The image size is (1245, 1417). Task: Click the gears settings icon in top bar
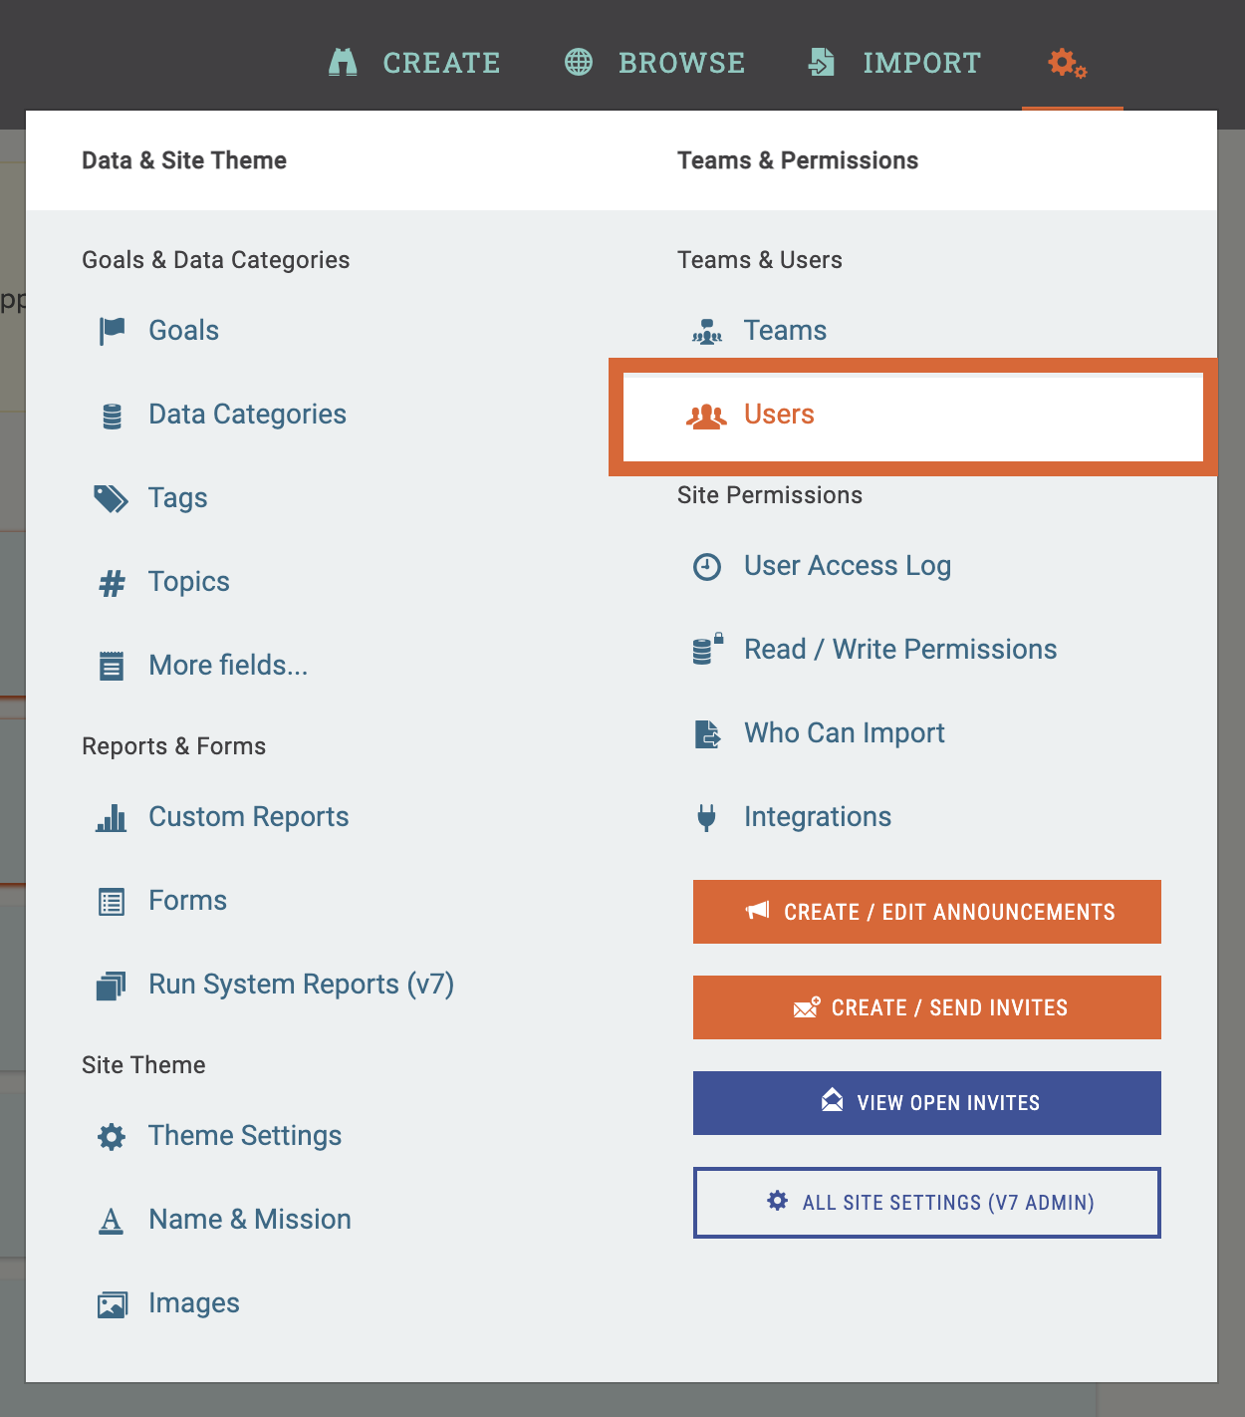click(x=1067, y=63)
